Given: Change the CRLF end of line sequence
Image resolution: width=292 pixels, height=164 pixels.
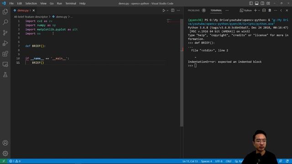Looking at the screenshot, I should (x=228, y=161).
